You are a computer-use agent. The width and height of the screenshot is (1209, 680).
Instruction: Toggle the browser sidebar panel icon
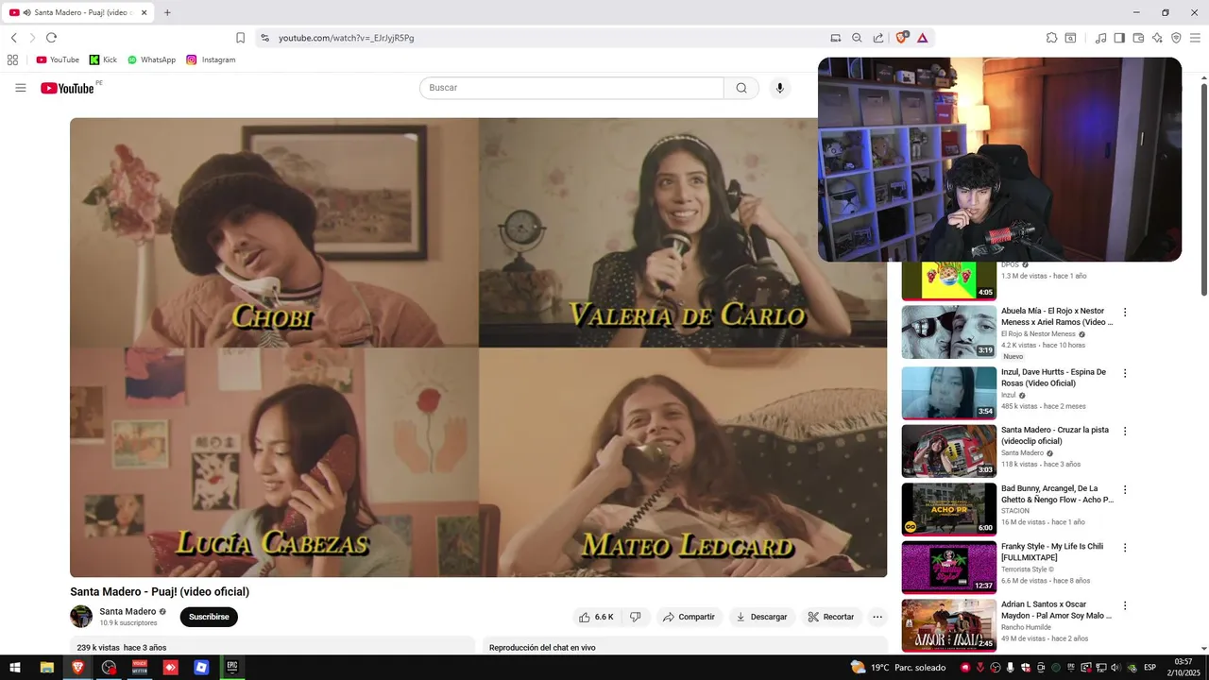pos(1119,38)
